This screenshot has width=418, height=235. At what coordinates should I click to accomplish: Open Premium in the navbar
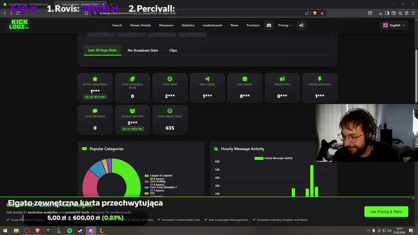pyautogui.click(x=253, y=25)
